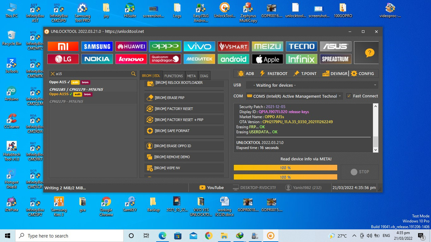Run [BROM] FACTORY RESET + FRP
The width and height of the screenshot is (431, 242).
(x=184, y=120)
